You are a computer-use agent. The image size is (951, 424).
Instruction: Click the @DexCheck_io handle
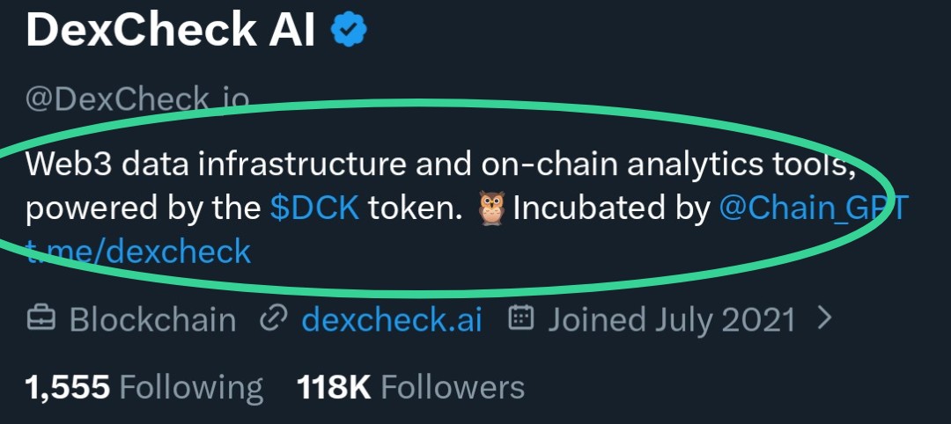pyautogui.click(x=136, y=99)
